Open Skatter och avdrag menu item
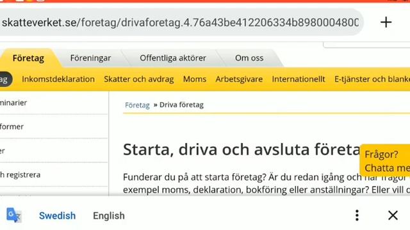 (x=139, y=79)
